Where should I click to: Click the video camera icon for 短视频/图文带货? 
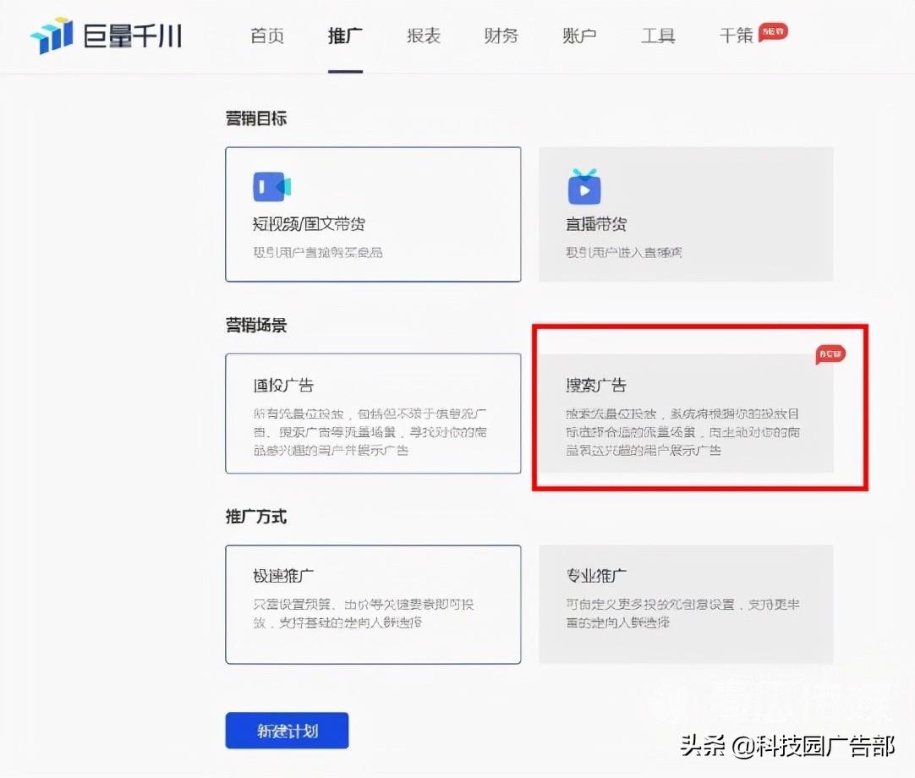tap(271, 186)
